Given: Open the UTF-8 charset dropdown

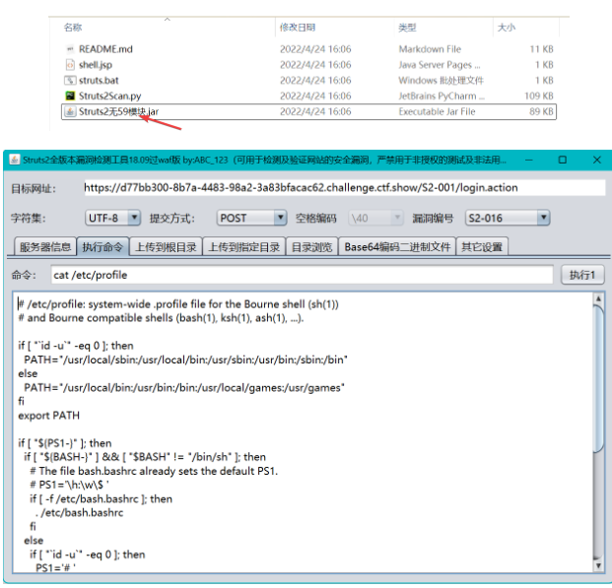Looking at the screenshot, I should [x=112, y=218].
